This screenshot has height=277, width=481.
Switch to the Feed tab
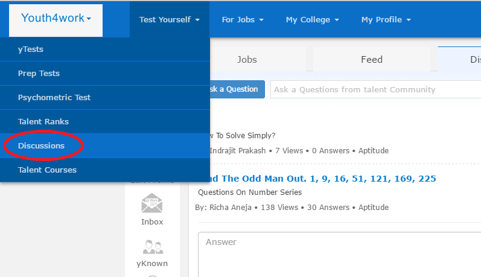click(372, 59)
